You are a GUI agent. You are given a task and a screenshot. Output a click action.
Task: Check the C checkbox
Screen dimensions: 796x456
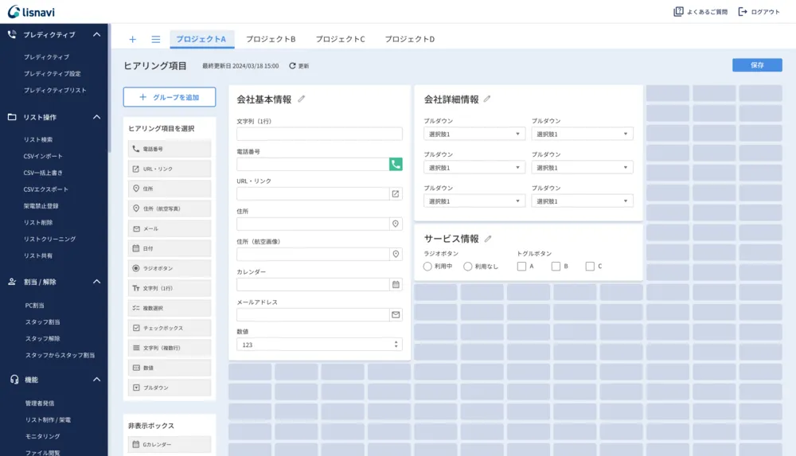pos(590,266)
